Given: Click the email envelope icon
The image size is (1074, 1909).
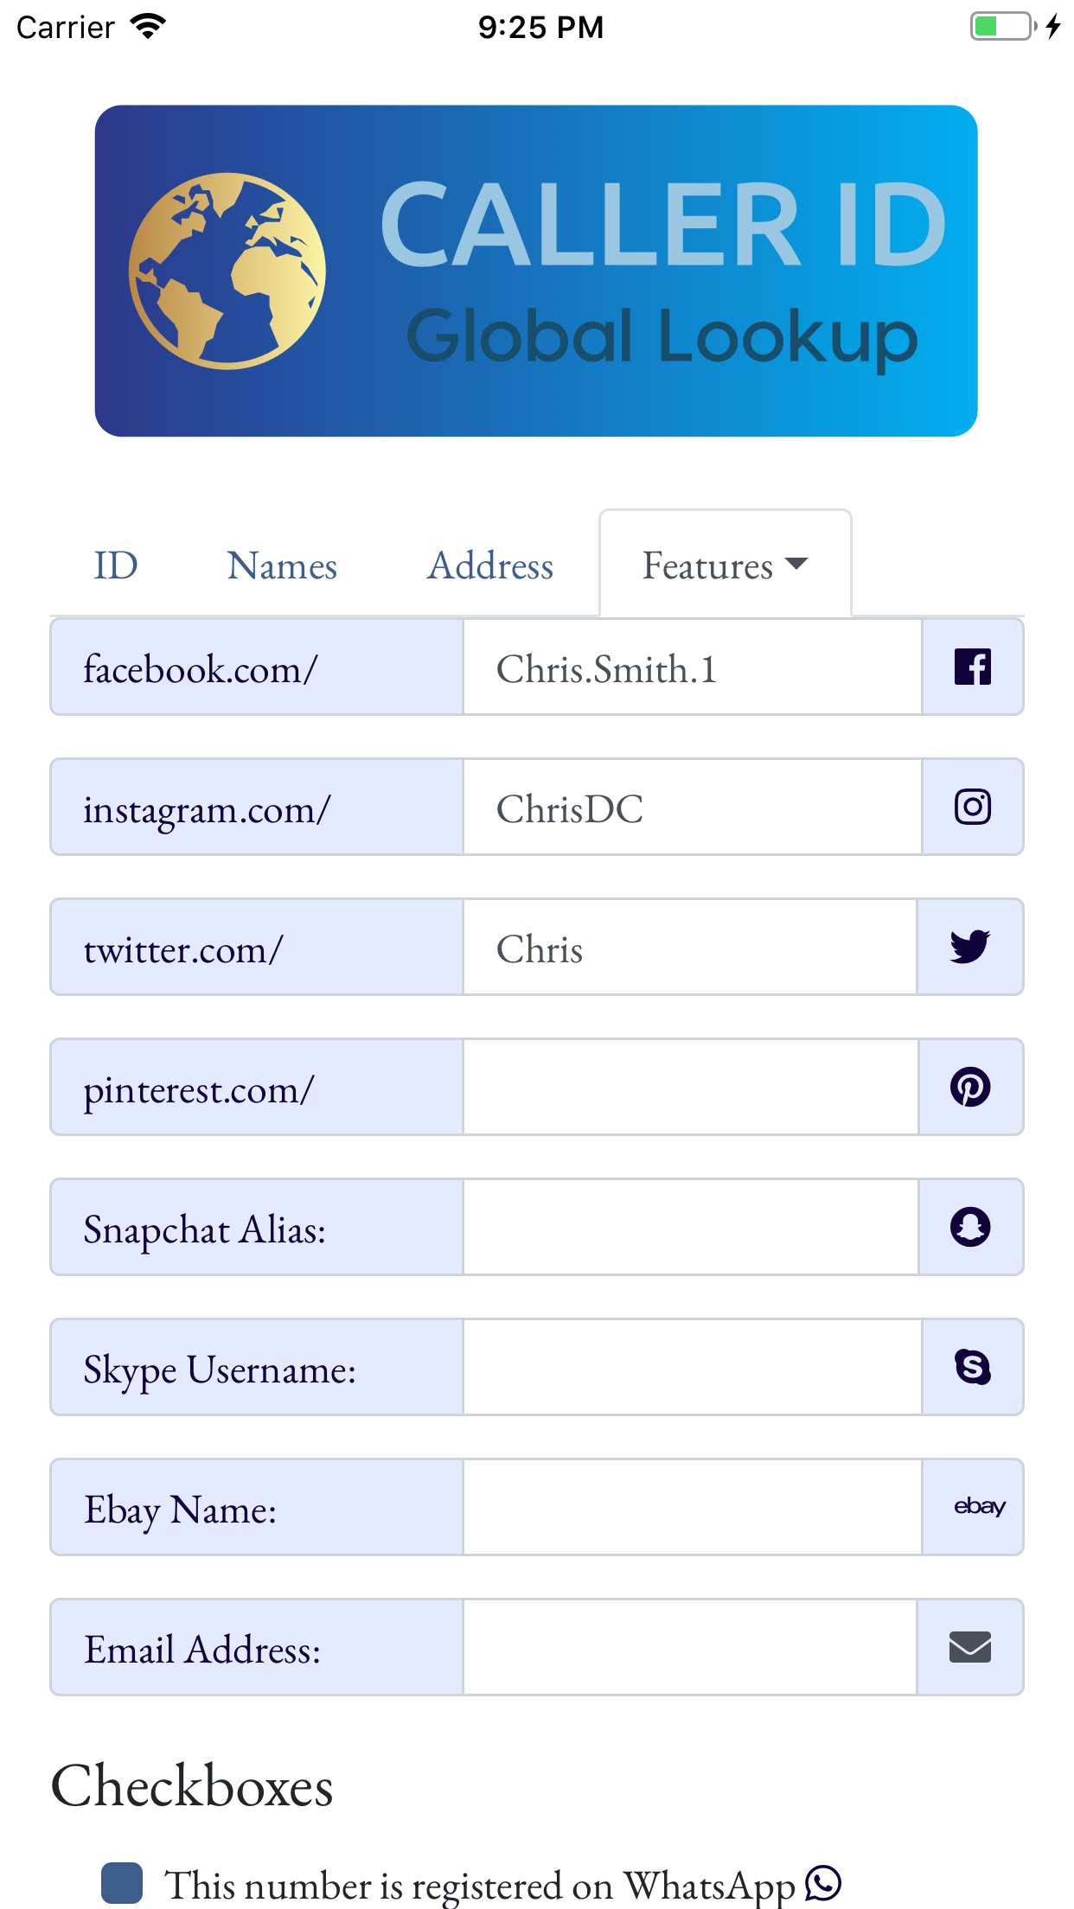Looking at the screenshot, I should 969,1646.
